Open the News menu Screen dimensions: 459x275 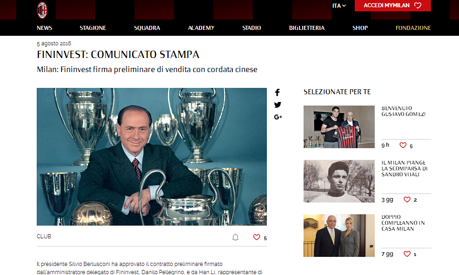(x=44, y=28)
